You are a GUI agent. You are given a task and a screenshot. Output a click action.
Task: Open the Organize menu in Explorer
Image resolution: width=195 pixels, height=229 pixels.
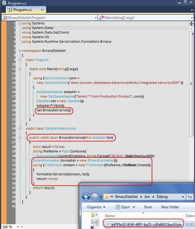(x=96, y=207)
